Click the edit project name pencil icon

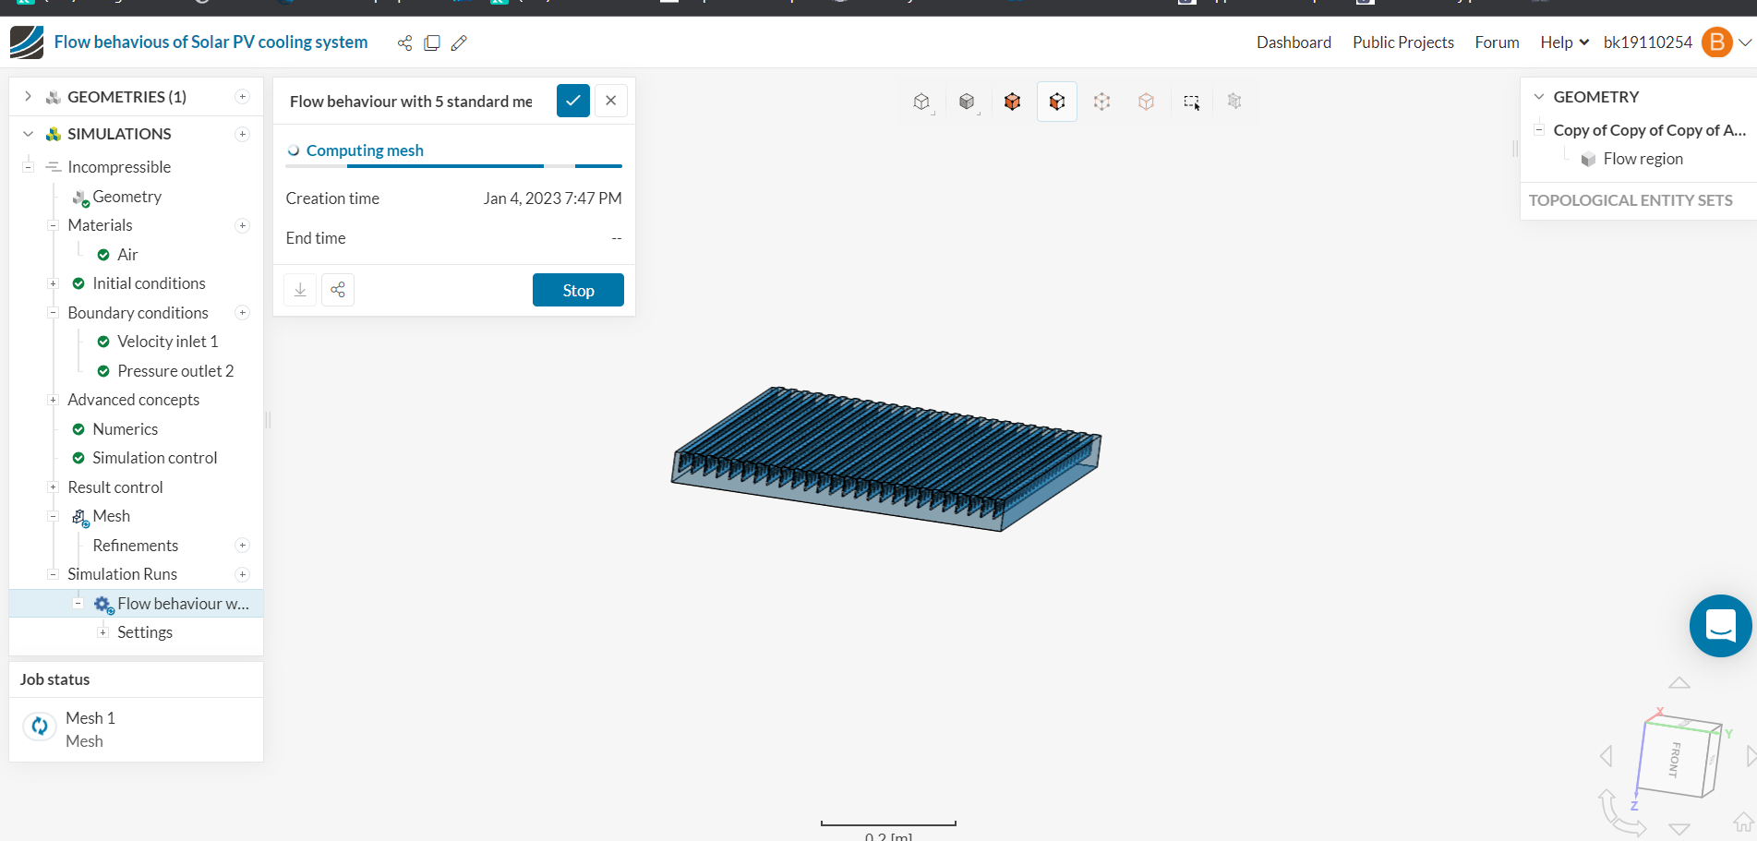click(459, 42)
